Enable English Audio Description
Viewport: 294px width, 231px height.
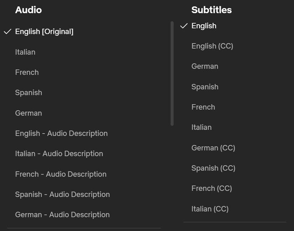coord(61,133)
